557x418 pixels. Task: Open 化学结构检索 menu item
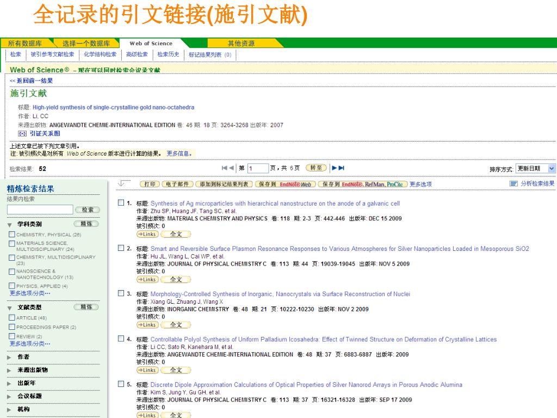coord(100,54)
